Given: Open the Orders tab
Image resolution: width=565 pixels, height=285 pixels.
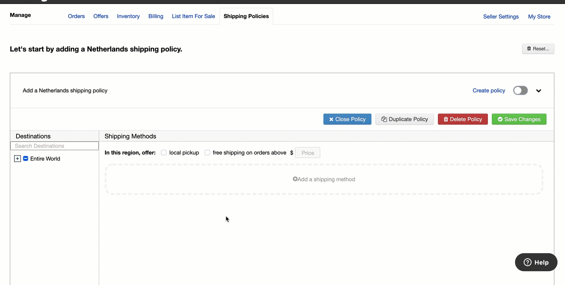Looking at the screenshot, I should pos(76,16).
